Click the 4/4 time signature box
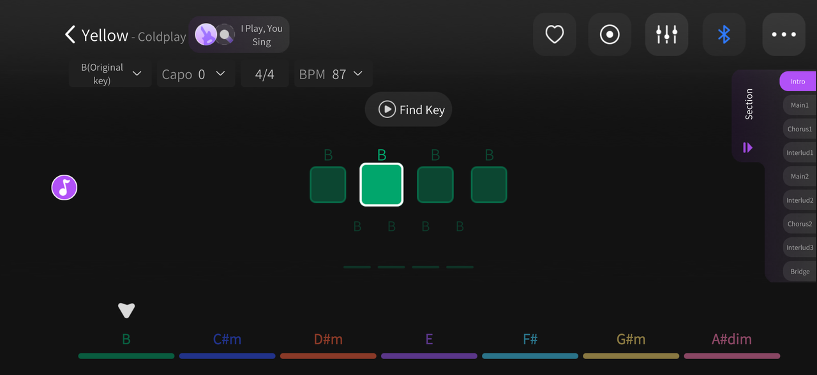The height and width of the screenshot is (375, 817). coord(265,74)
